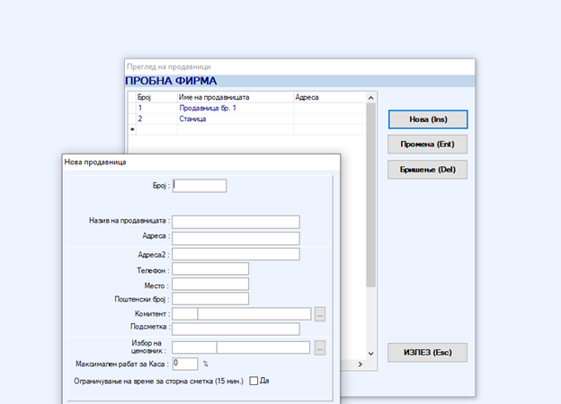This screenshot has height=404, width=561.
Task: Exit using the ИЗЛЕЗ (Esc) button
Action: [x=428, y=353]
